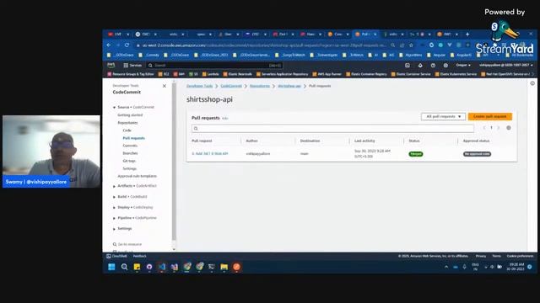Open Elastic Beanstalk favorites shortcut
Image resolution: width=540 pixels, height=303 pixels.
pyautogui.click(x=238, y=74)
